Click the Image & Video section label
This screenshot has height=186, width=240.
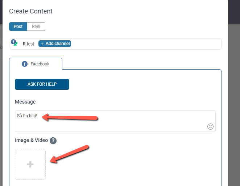(x=32, y=140)
